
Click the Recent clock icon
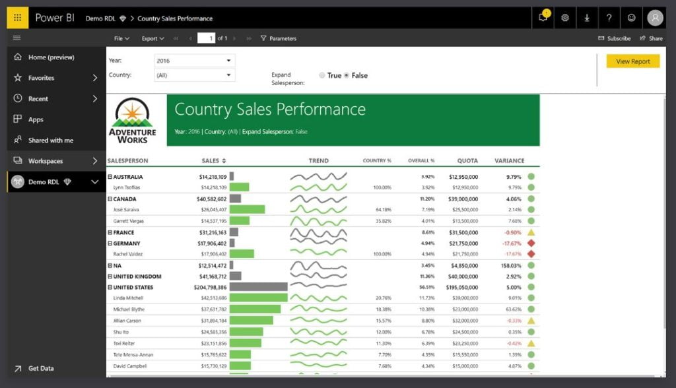point(18,98)
